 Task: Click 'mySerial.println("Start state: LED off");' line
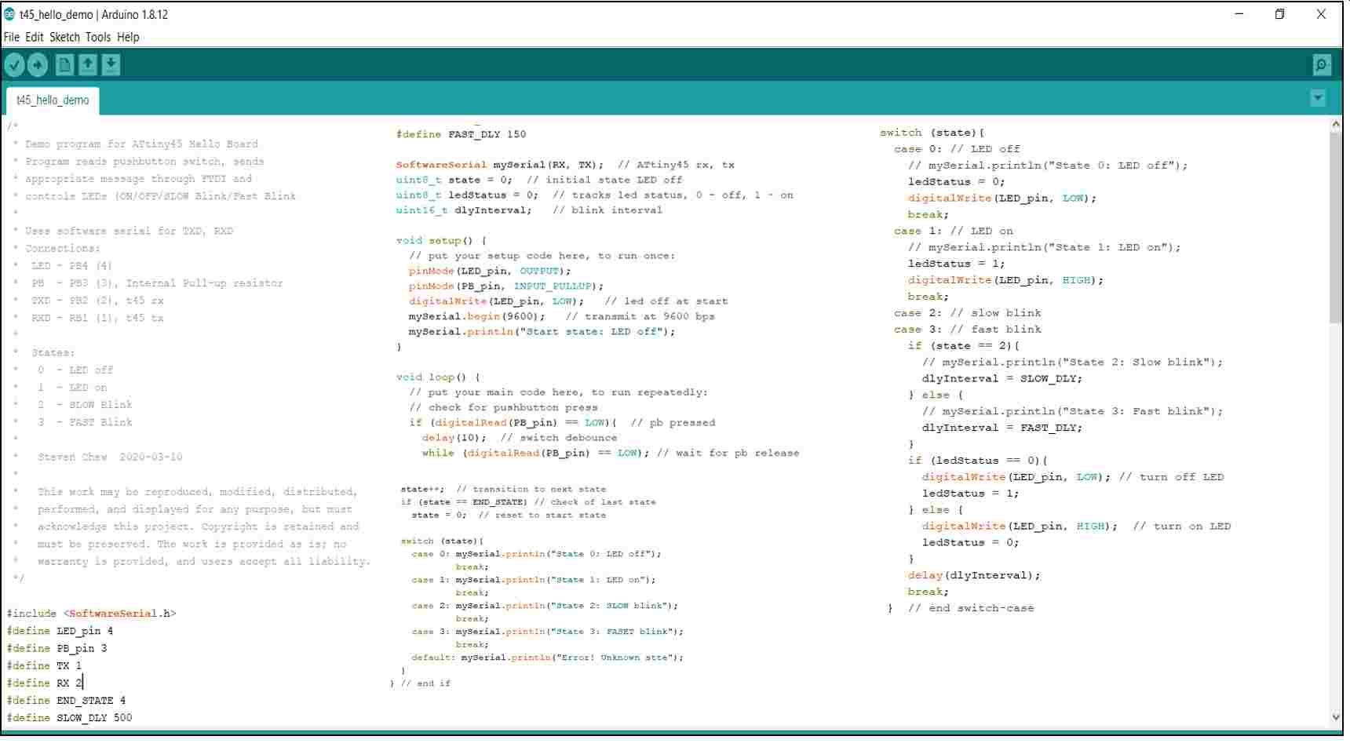click(x=542, y=332)
